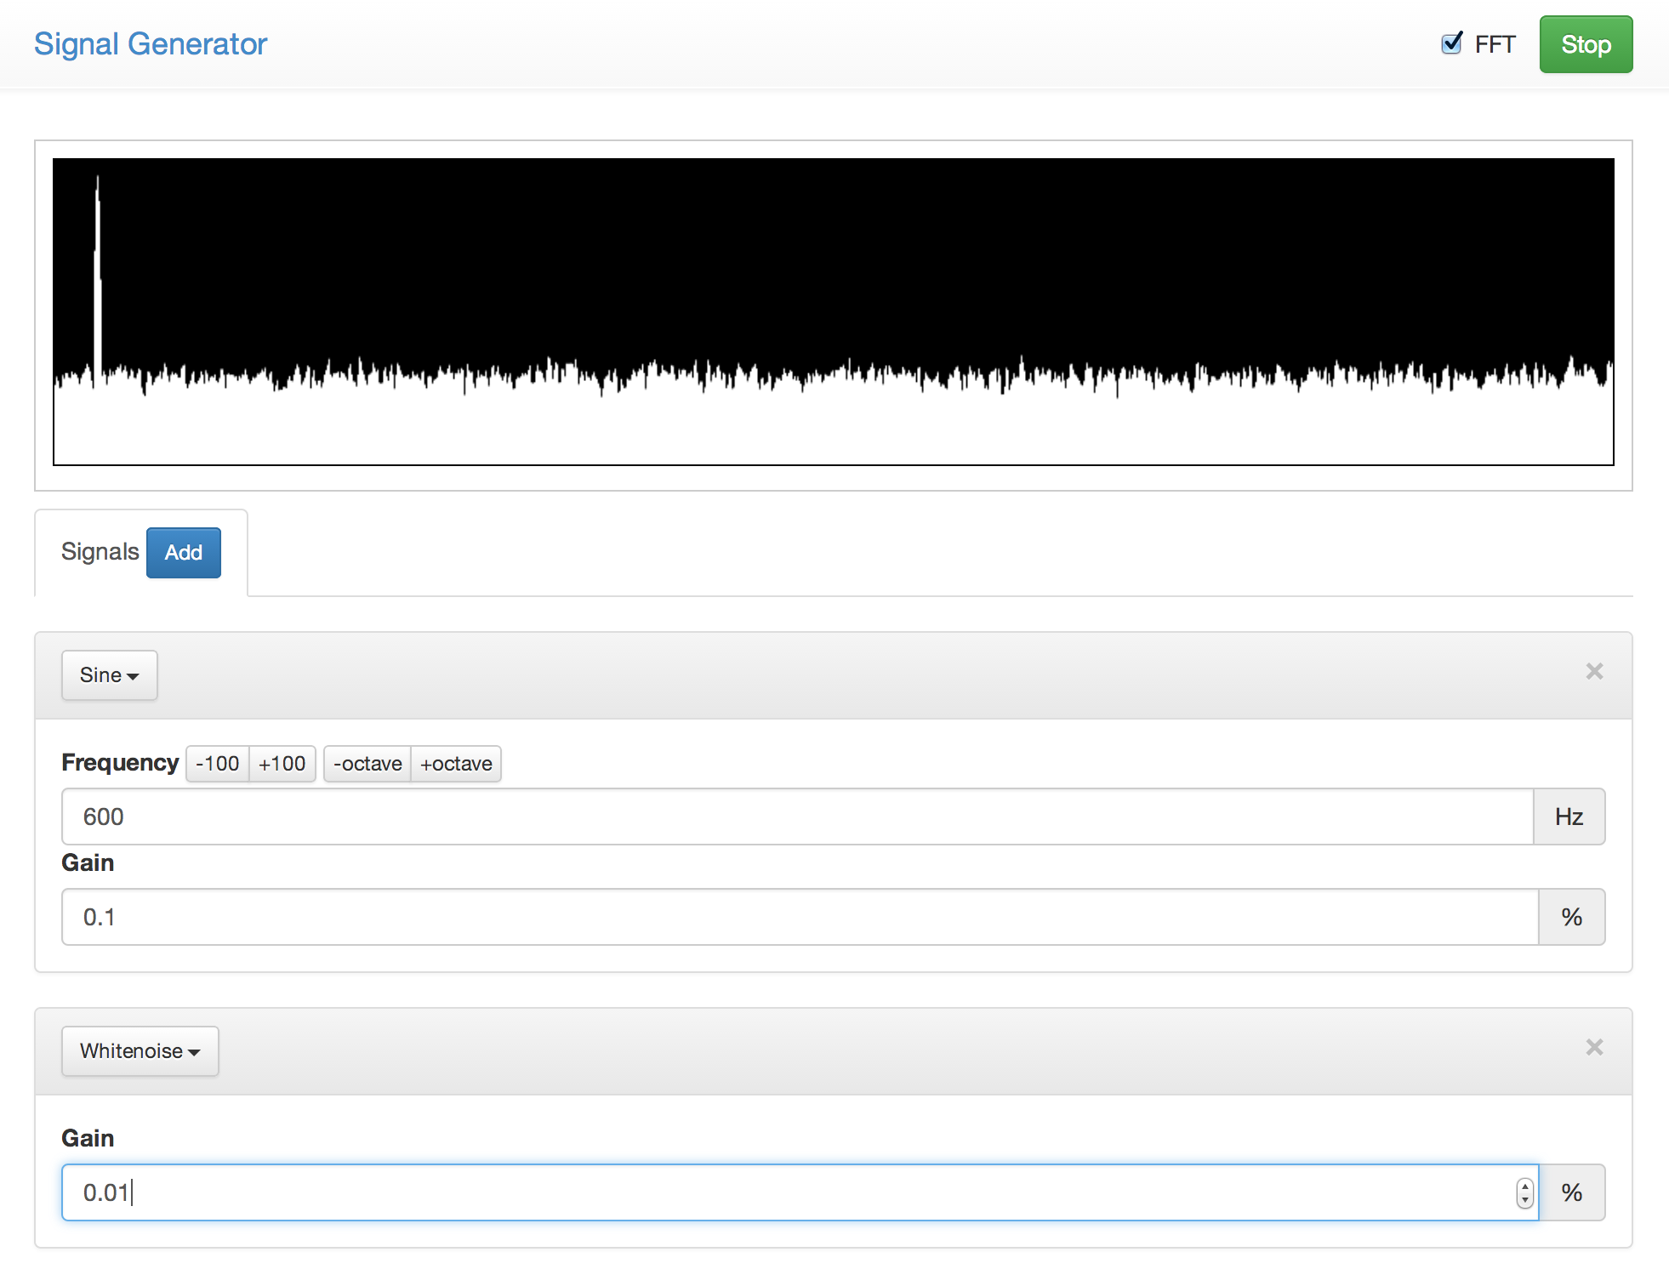Click the Signal Generator title link
1669x1286 pixels.
151,44
